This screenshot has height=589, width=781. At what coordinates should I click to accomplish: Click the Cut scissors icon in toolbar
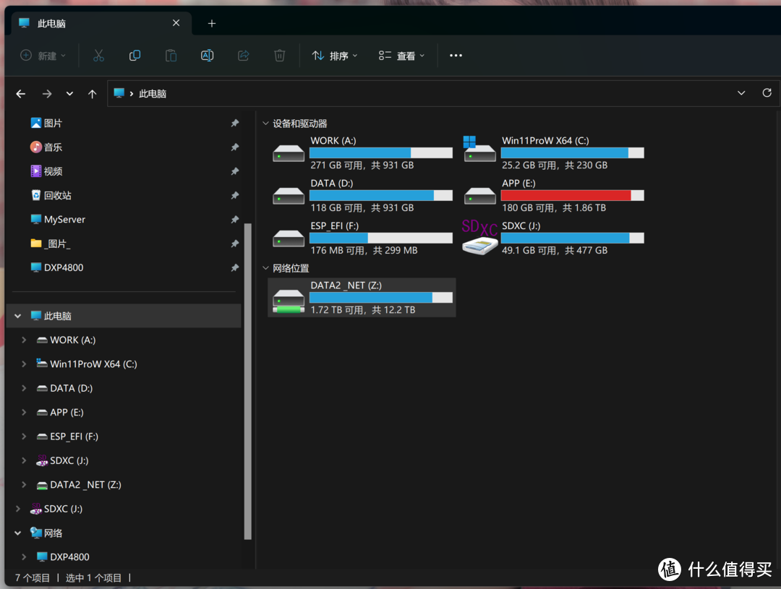(99, 56)
